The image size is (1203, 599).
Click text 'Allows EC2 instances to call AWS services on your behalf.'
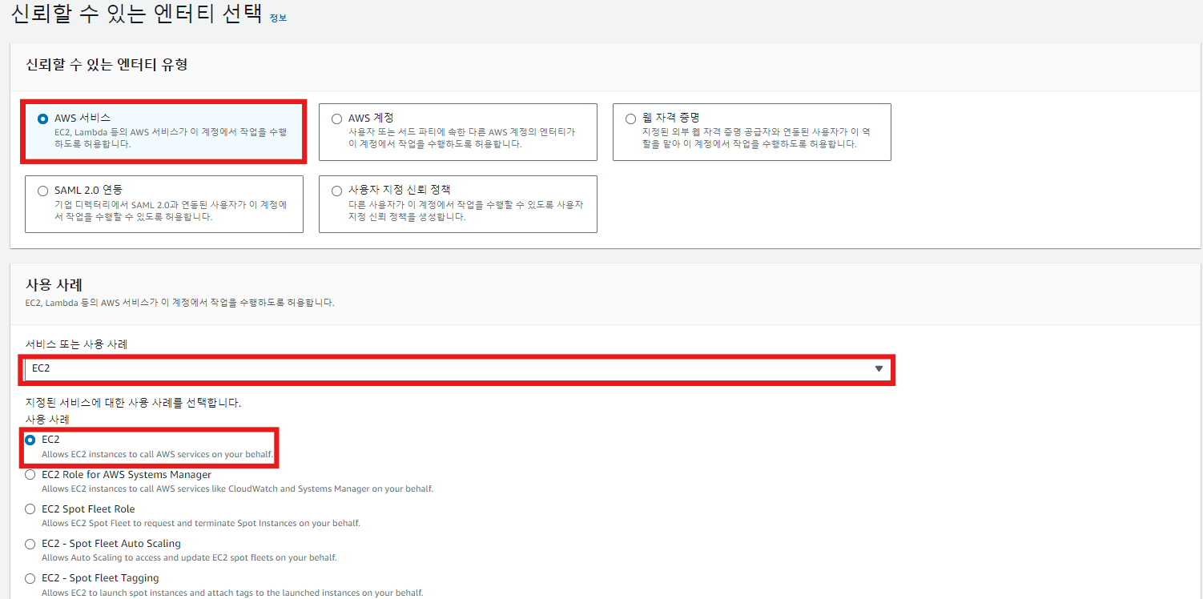coord(157,454)
